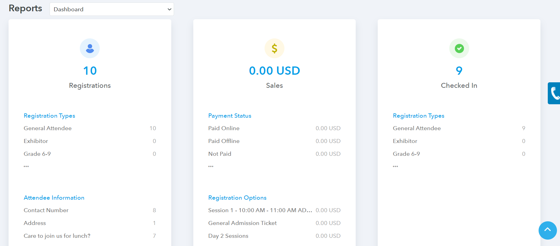The image size is (560, 246).
Task: Click the Checked In card label
Action: coord(459,86)
